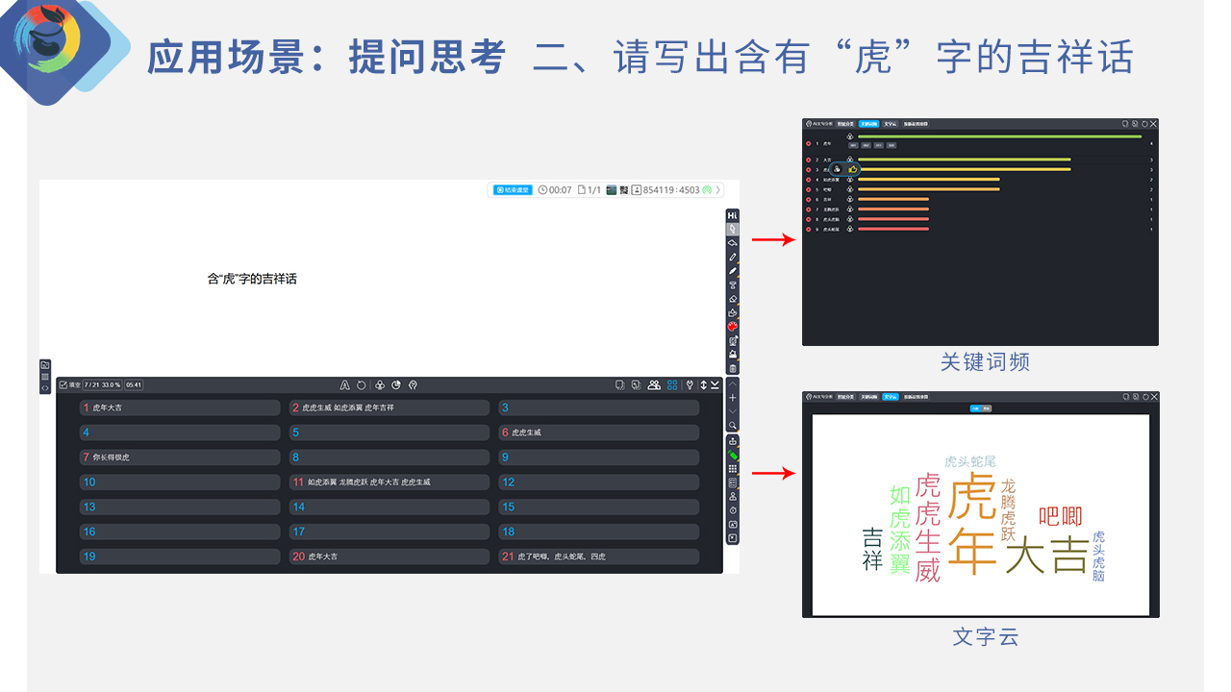Click the AI text analysis 'A' icon
Image resolution: width=1231 pixels, height=692 pixels.
[345, 385]
